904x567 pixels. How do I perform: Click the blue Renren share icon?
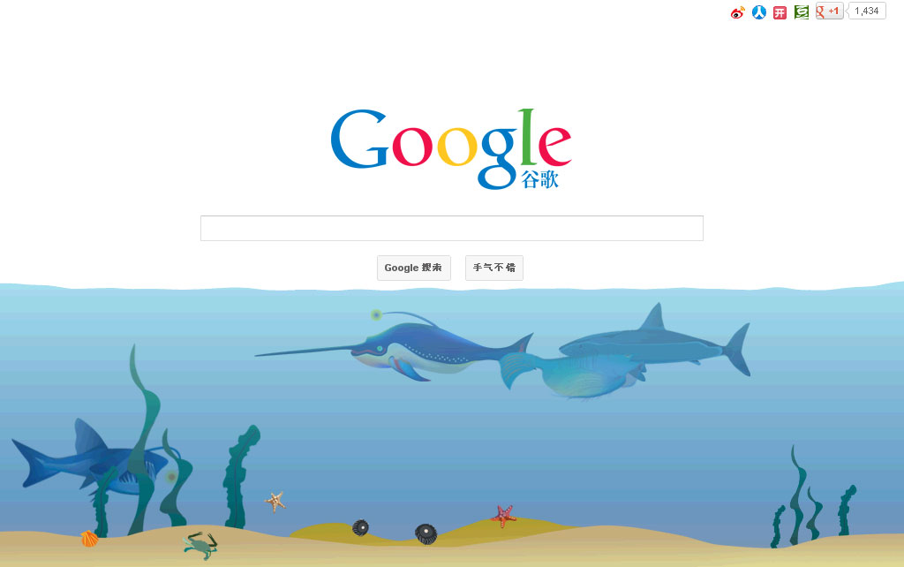[758, 12]
